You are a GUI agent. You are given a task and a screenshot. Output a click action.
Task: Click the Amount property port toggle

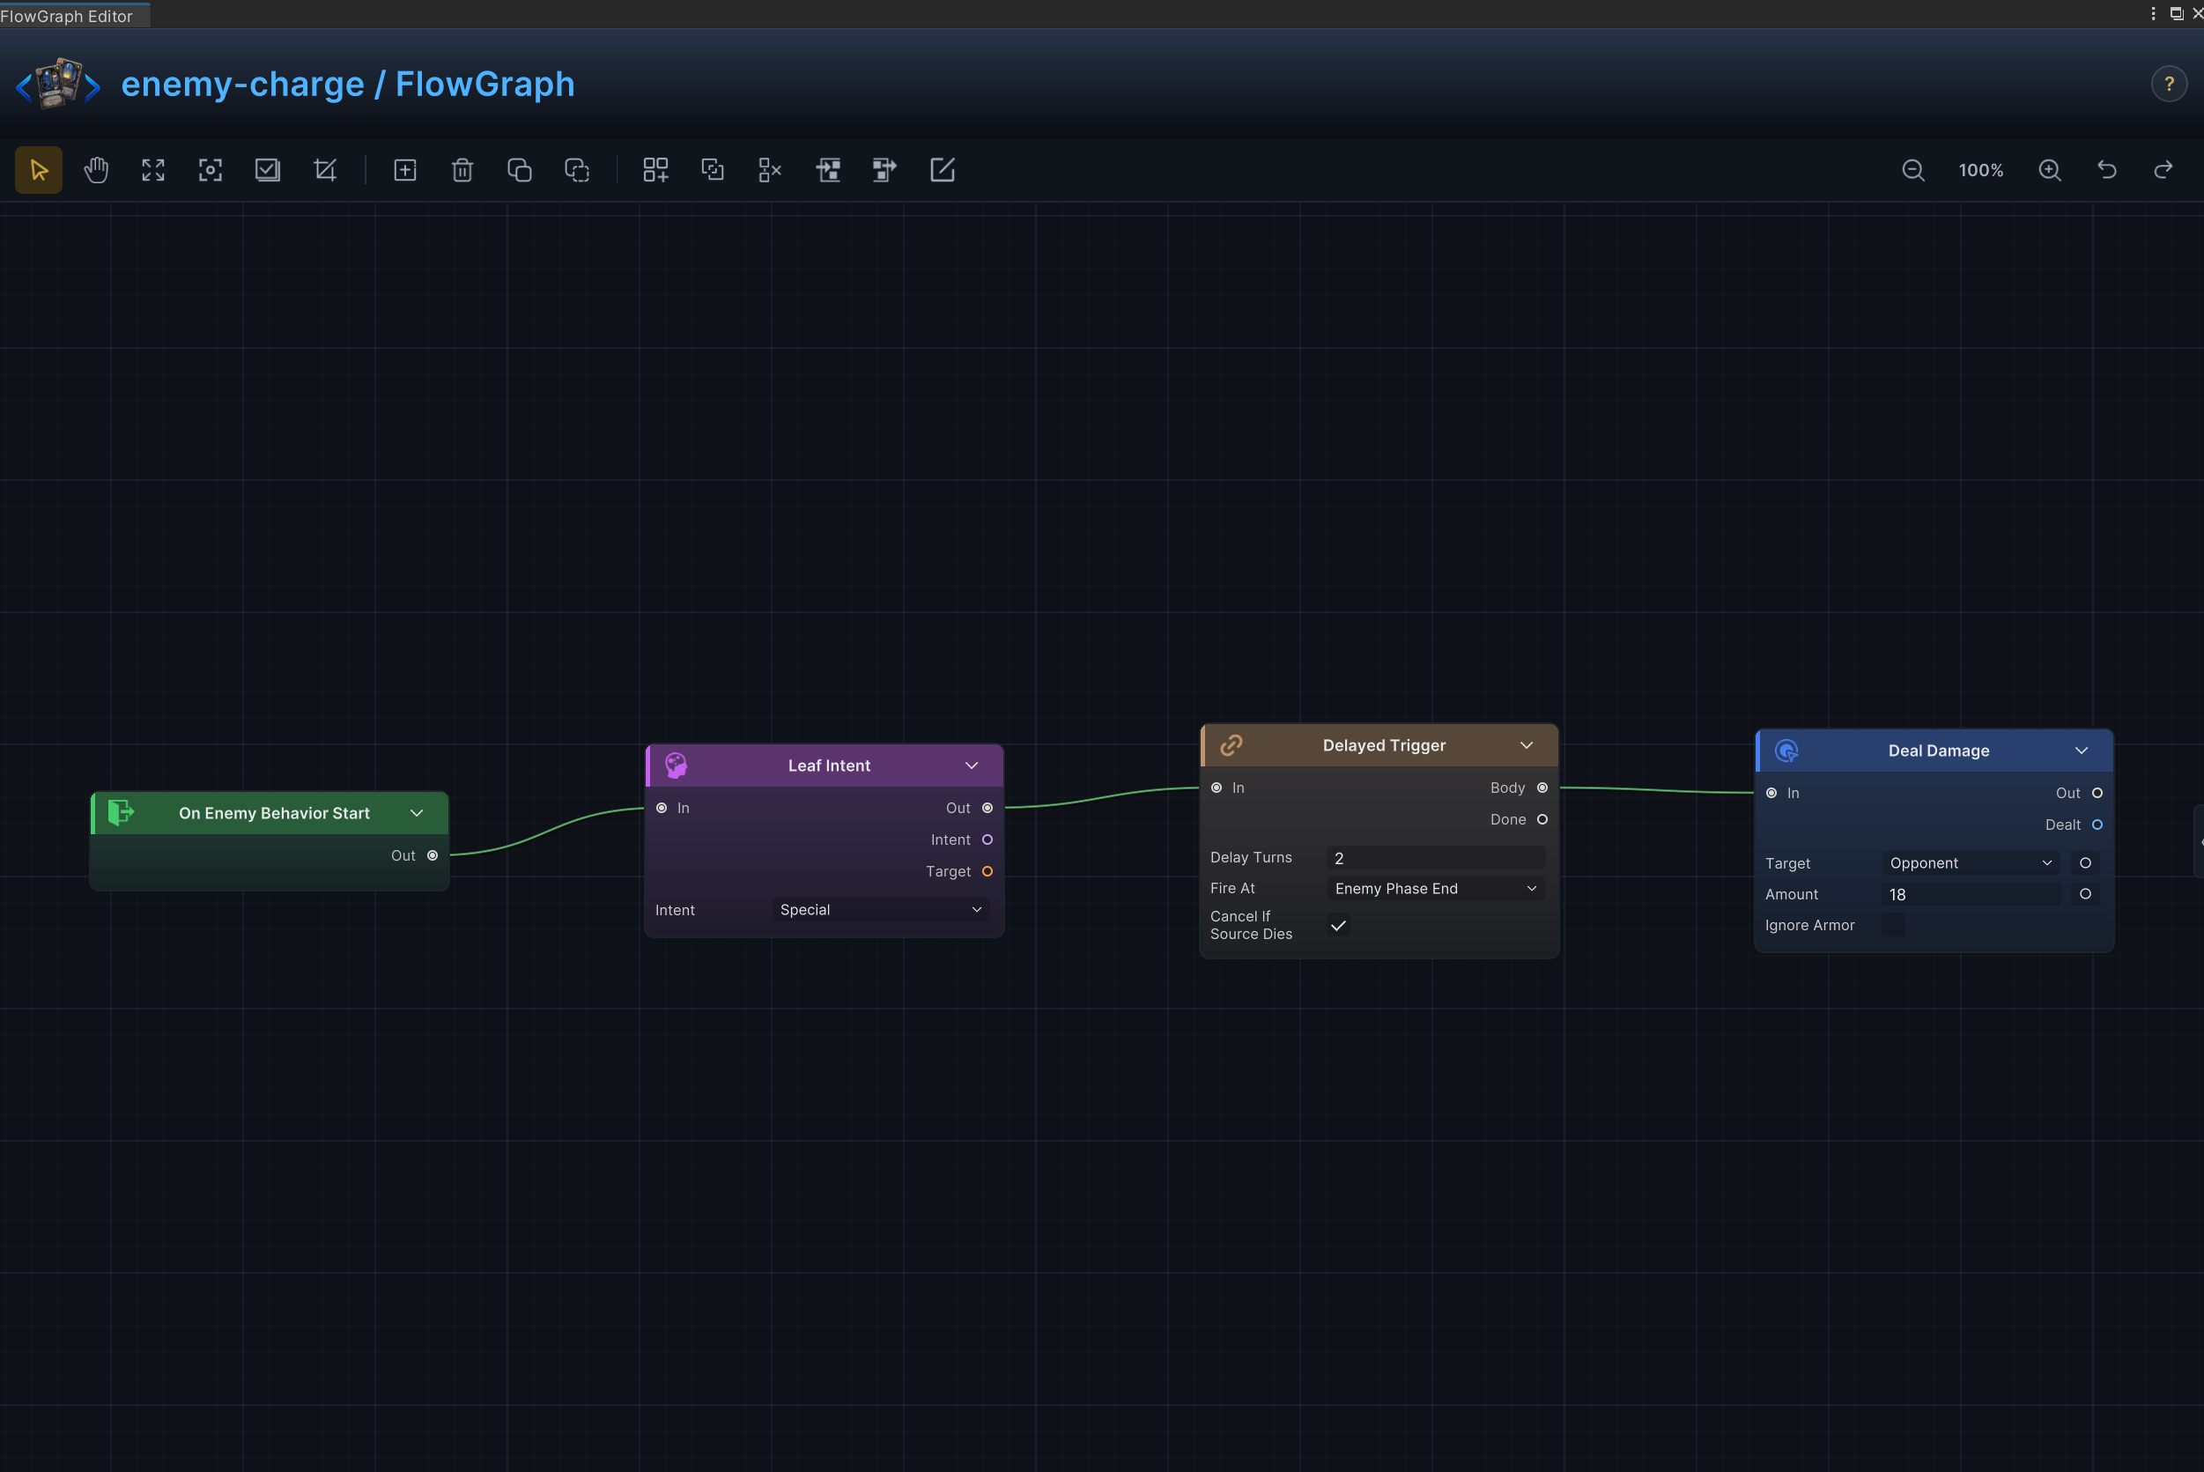point(2086,894)
